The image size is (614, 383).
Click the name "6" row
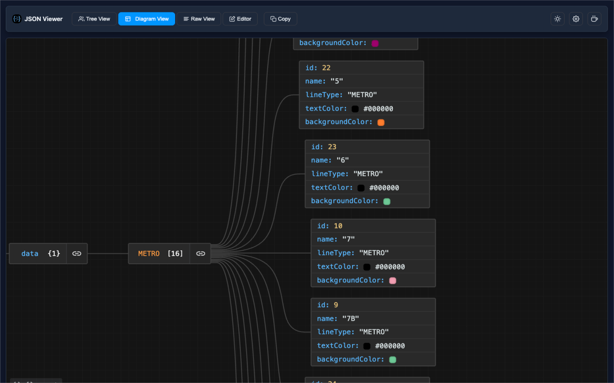click(x=367, y=160)
